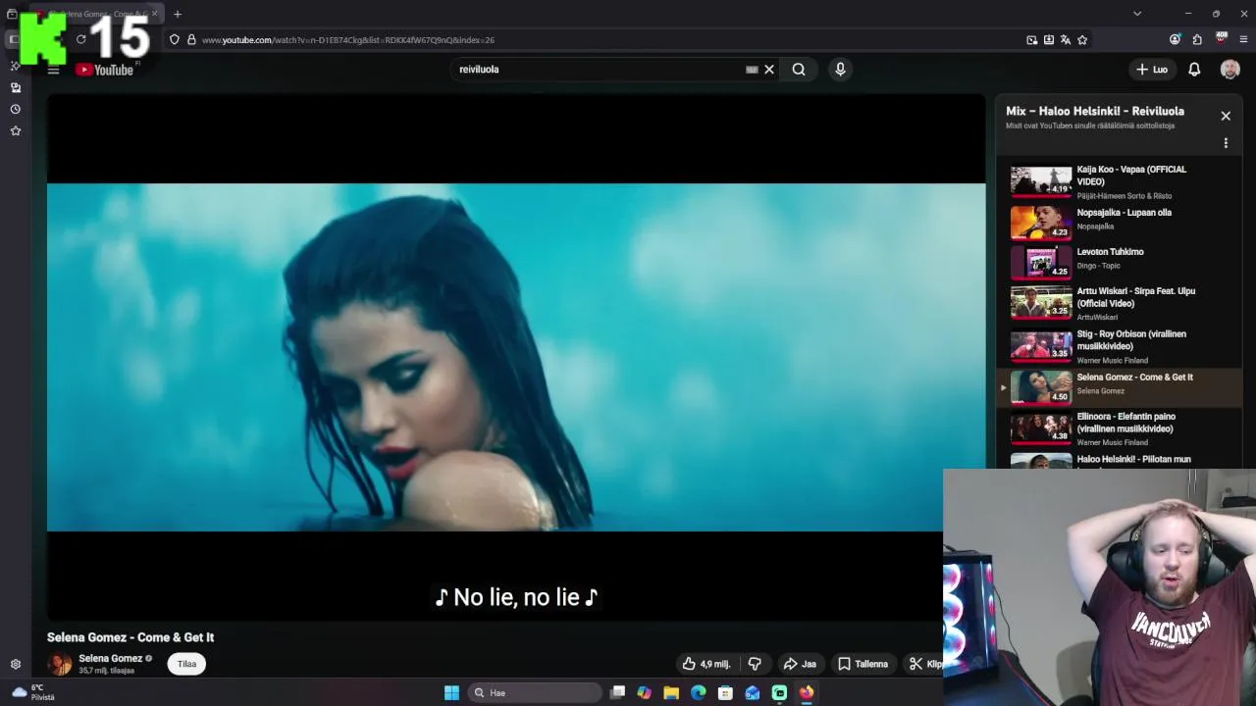Open the YouTube hamburger guide menu

point(54,70)
